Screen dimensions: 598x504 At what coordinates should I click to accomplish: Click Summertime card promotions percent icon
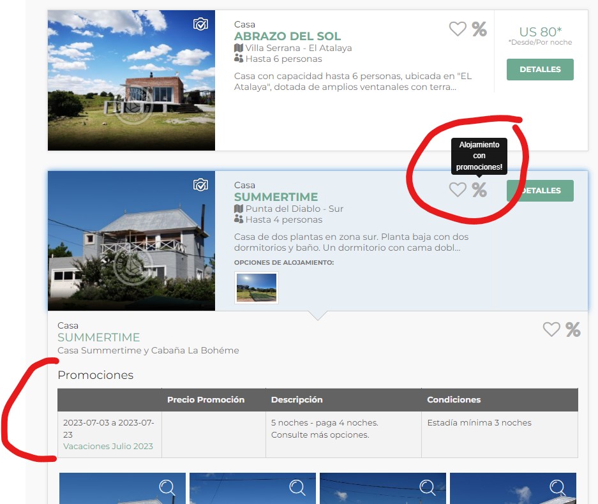[479, 189]
